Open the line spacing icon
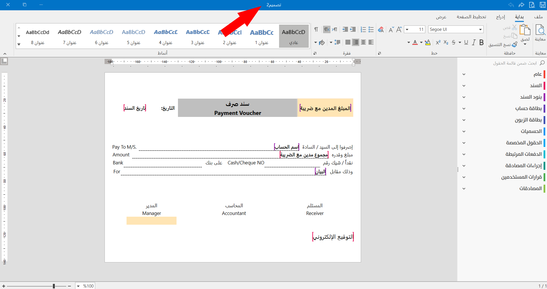 click(x=337, y=42)
